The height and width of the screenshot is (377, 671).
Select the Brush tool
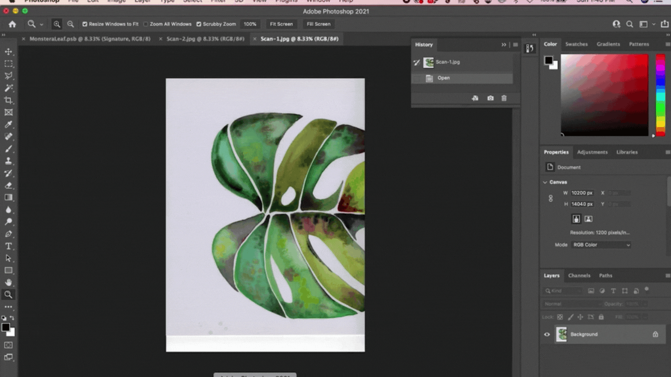[x=8, y=148]
